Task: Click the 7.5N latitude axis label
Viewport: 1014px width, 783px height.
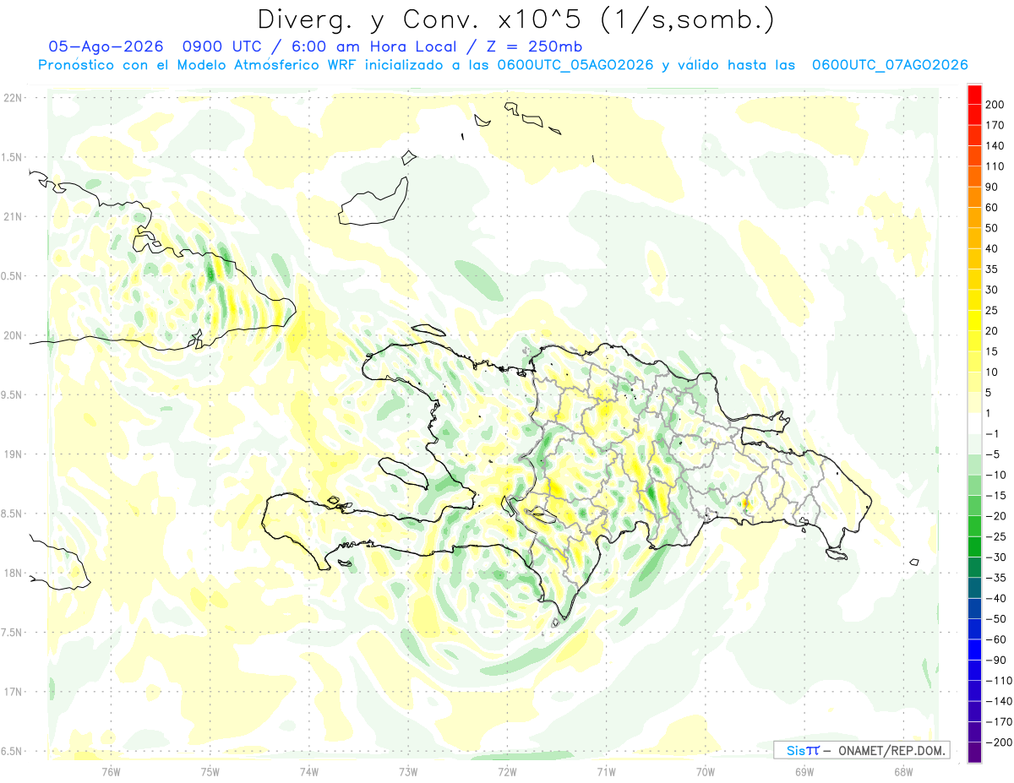Action: 12,633
